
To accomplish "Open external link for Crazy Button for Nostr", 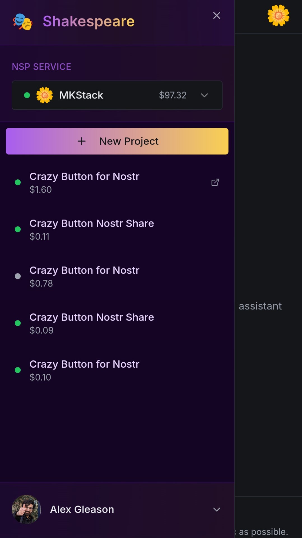I will pos(215,182).
